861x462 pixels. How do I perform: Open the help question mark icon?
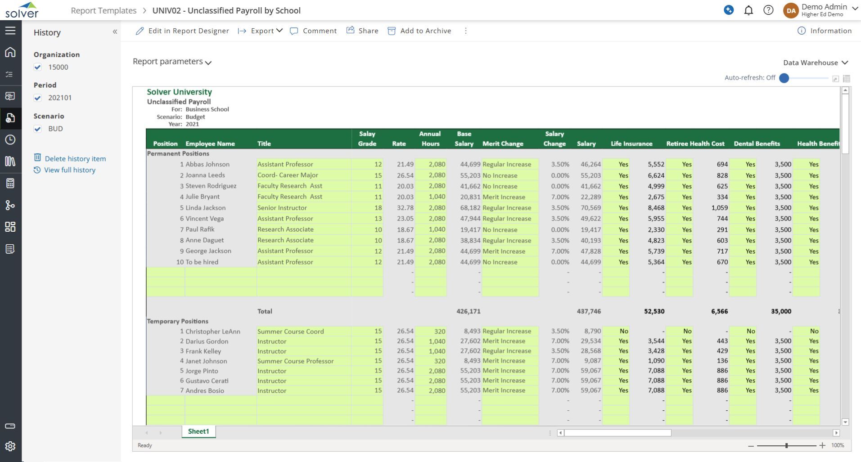click(768, 10)
